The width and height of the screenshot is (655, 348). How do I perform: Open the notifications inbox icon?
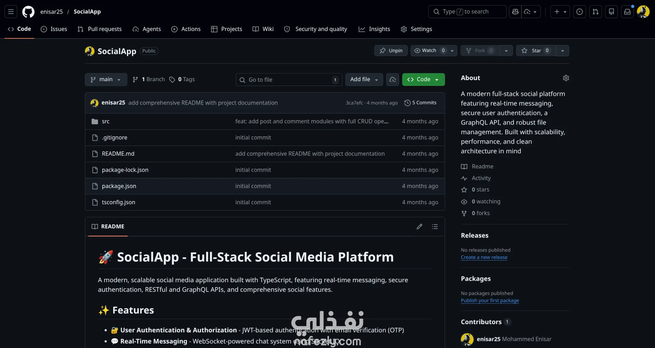pyautogui.click(x=627, y=12)
